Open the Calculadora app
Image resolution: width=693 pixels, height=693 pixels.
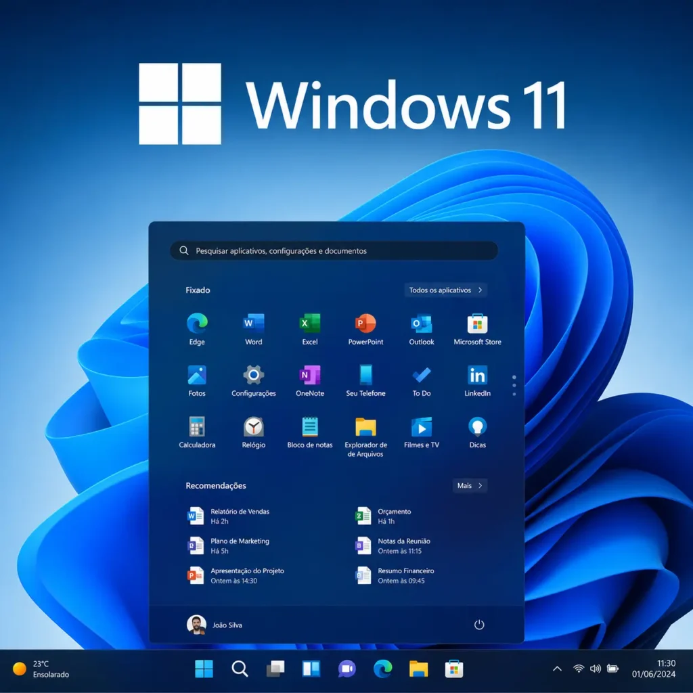tap(197, 432)
